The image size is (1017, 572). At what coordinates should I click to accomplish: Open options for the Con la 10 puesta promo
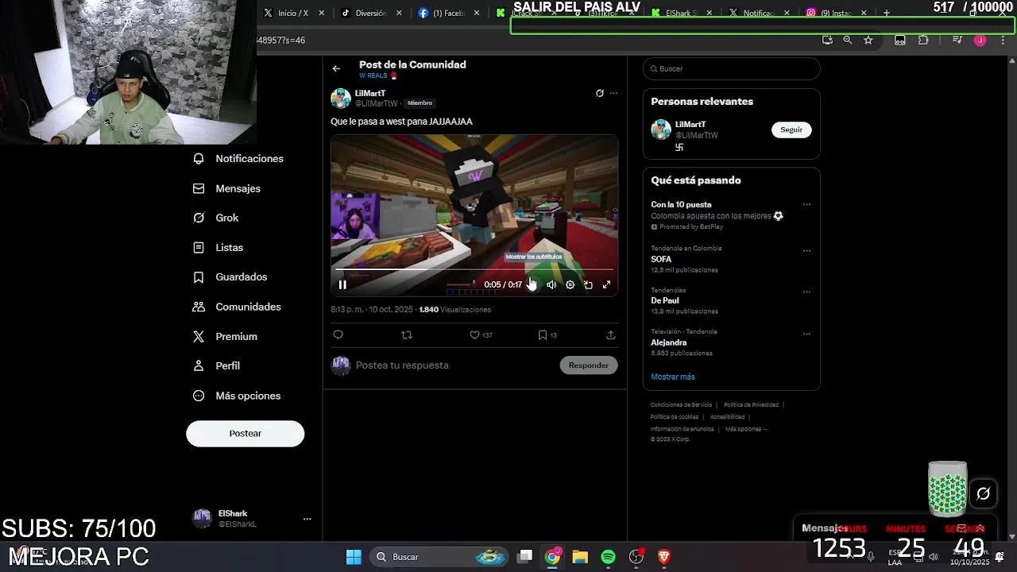click(806, 205)
